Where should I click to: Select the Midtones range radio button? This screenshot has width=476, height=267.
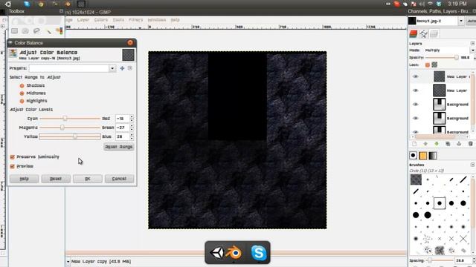[x=22, y=93]
